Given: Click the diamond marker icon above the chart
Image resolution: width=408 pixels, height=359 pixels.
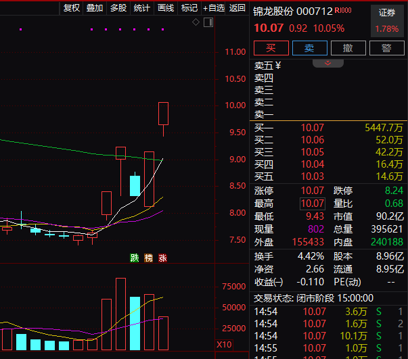Looking at the screenshot, I should click(x=196, y=22).
